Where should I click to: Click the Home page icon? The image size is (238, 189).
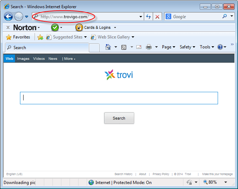108,47
